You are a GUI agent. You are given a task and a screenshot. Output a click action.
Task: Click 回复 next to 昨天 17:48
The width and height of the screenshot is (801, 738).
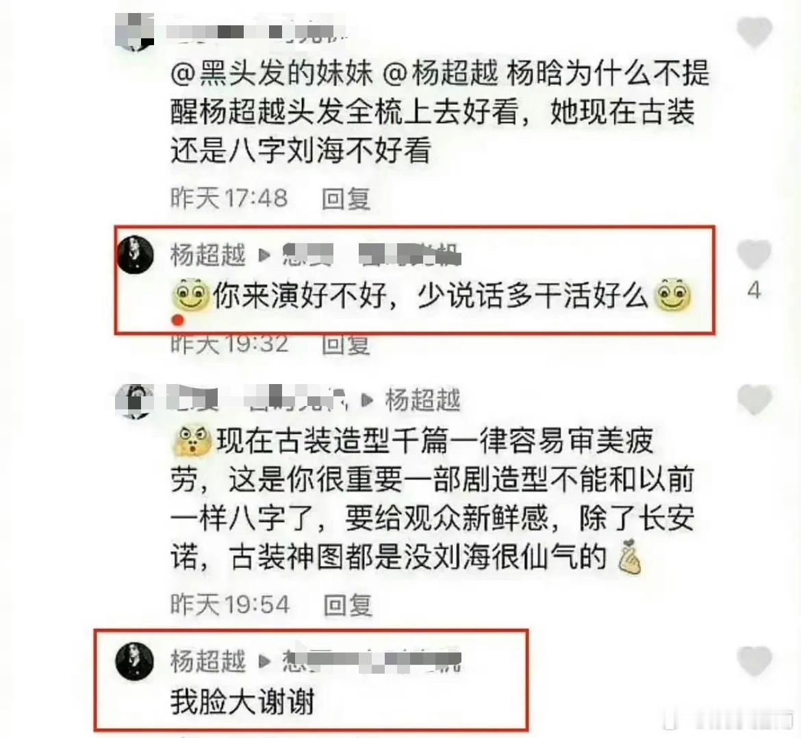point(346,199)
